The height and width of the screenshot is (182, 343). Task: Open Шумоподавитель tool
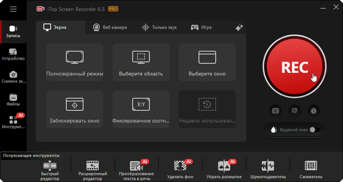pos(268,169)
